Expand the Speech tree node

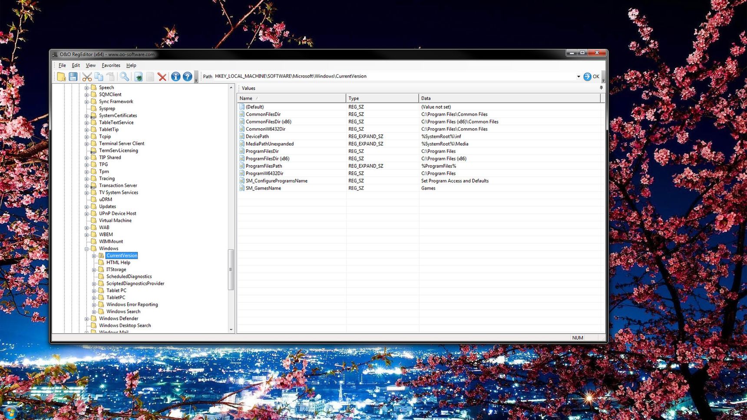click(x=86, y=88)
